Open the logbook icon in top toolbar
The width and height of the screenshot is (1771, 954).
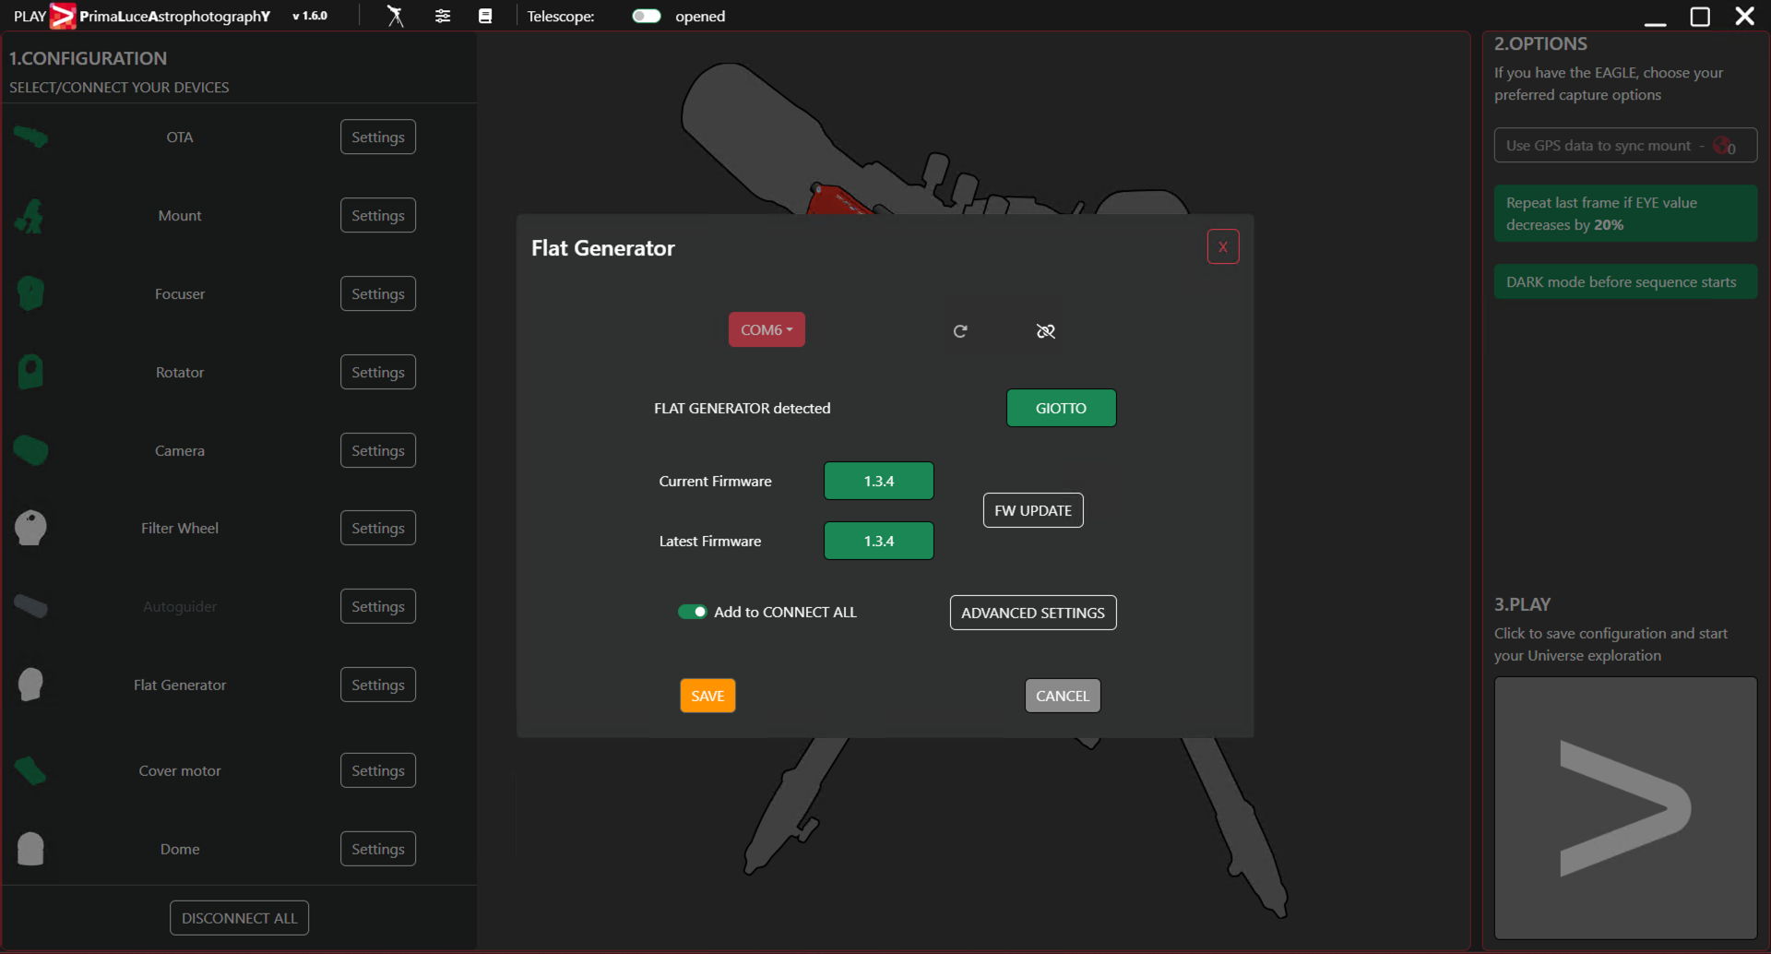point(485,16)
